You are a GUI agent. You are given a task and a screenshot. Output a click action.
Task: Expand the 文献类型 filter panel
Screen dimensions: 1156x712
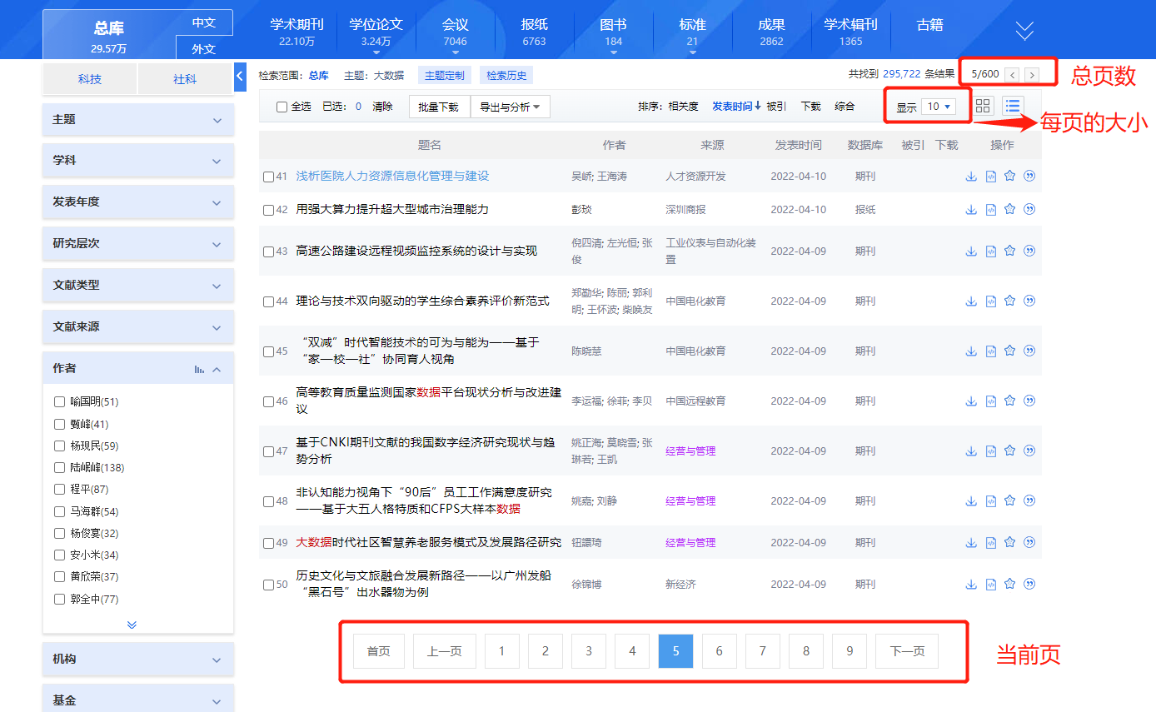(138, 286)
